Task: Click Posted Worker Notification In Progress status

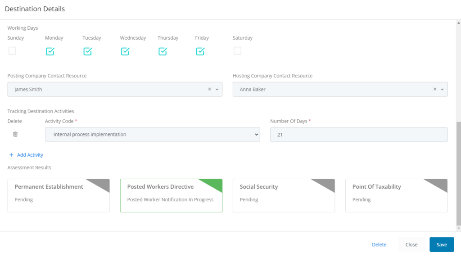Action: point(170,200)
